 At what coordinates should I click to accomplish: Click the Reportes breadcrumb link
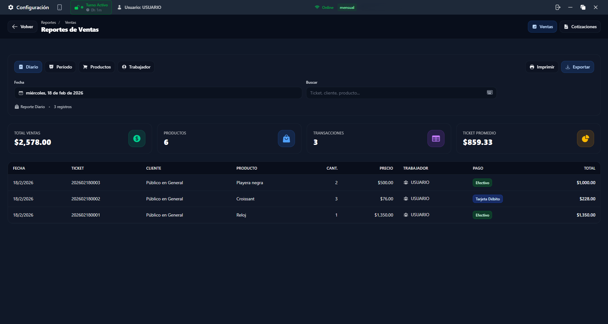(x=48, y=23)
